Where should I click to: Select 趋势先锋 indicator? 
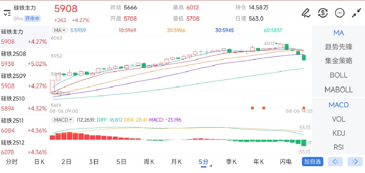(x=339, y=47)
